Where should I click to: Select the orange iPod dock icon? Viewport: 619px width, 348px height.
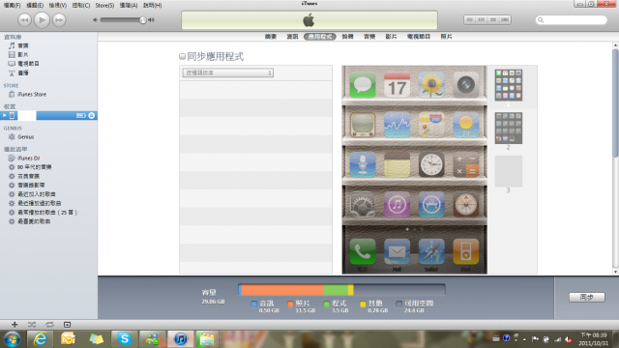465,251
